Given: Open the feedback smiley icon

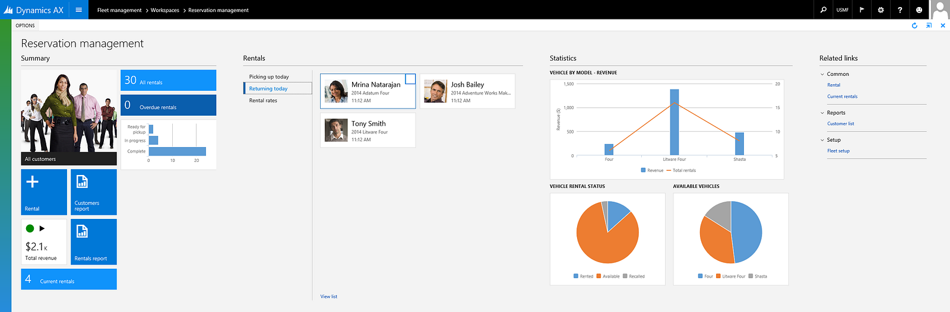Looking at the screenshot, I should pos(919,9).
